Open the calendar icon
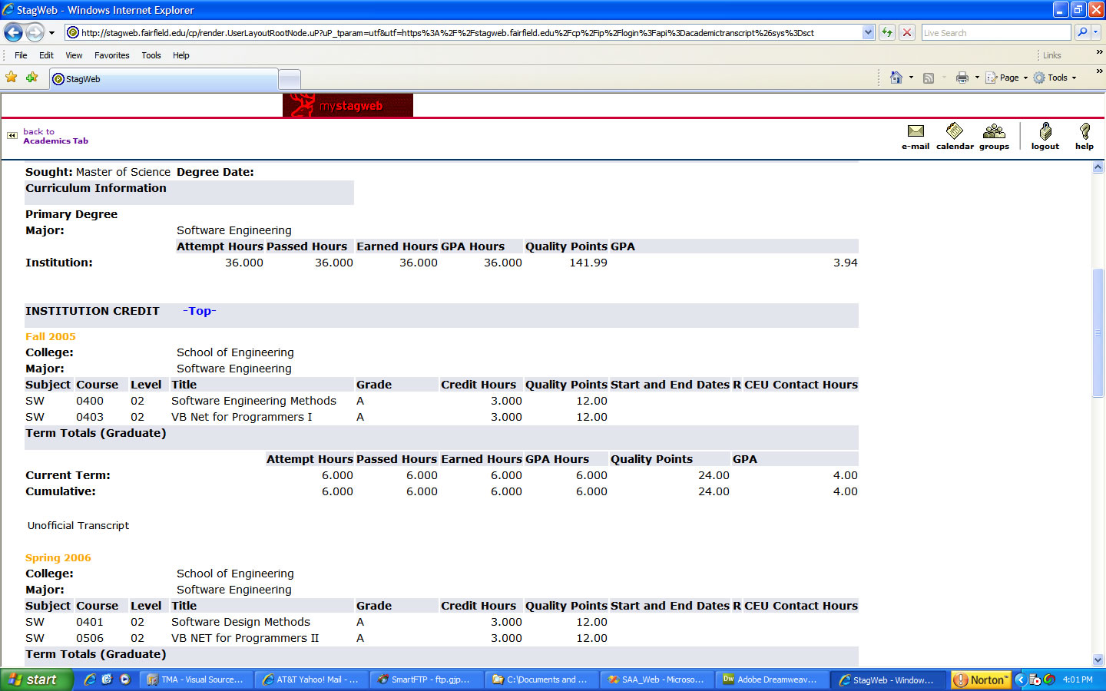Viewport: 1106px width, 691px height. click(x=954, y=131)
